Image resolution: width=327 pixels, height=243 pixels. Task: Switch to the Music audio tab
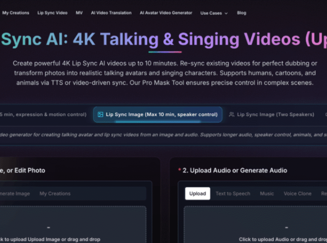coord(267,194)
